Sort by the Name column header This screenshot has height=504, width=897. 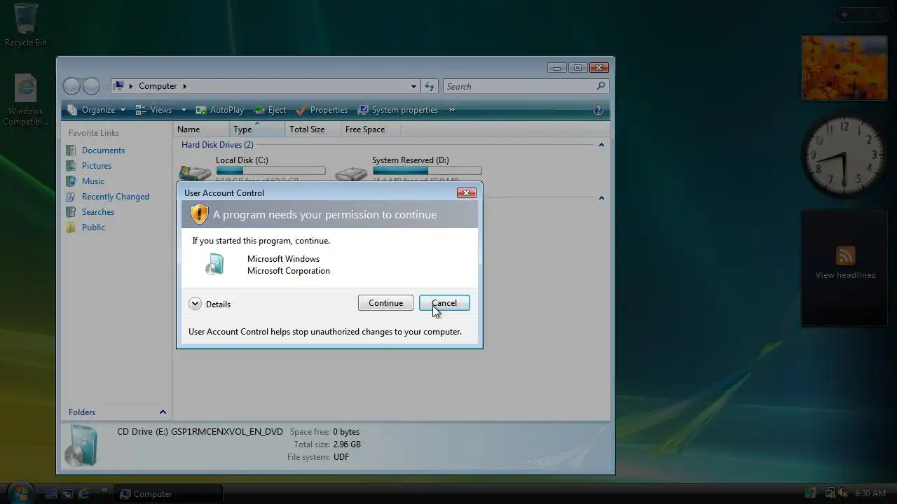coord(201,129)
